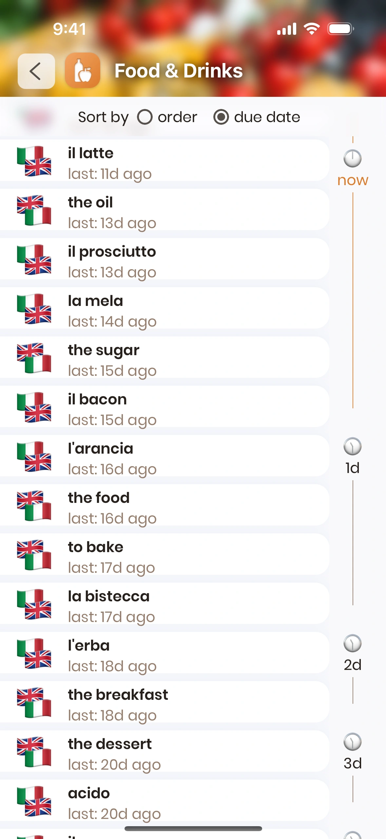Tap the 3d clock icon
The width and height of the screenshot is (386, 839).
[353, 742]
